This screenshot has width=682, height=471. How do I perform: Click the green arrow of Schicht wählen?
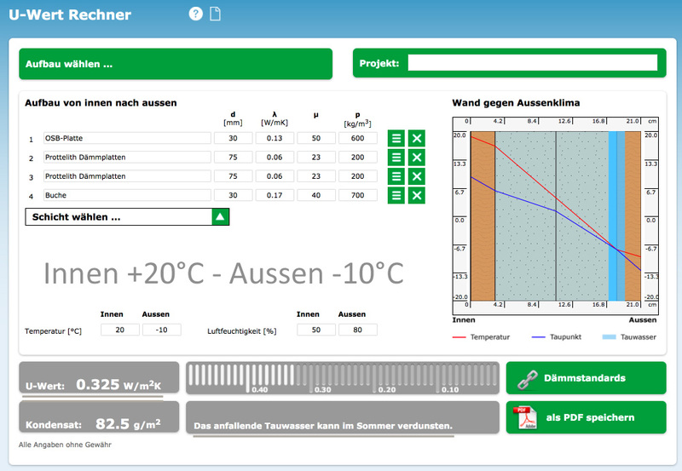click(220, 217)
